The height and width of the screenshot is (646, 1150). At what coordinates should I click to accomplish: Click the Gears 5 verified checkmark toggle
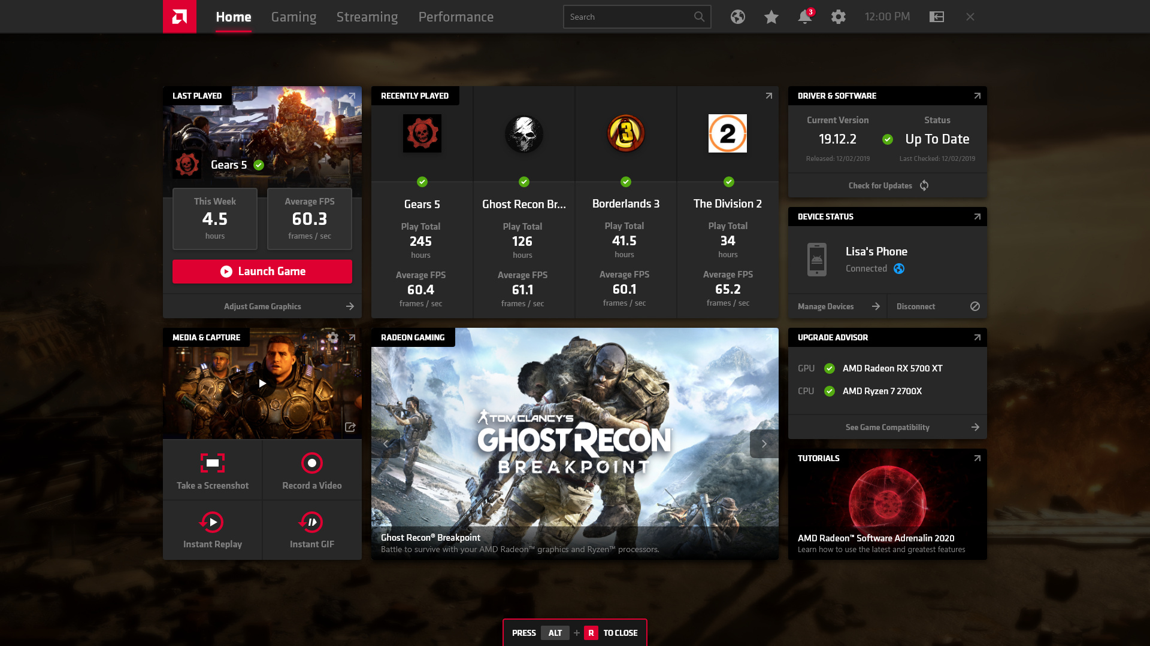tap(258, 165)
